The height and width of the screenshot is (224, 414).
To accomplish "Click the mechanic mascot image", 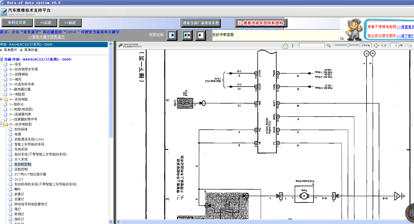I will (354, 29).
